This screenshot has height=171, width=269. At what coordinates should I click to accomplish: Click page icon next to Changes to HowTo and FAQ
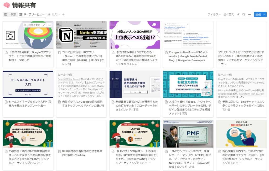point(166,52)
